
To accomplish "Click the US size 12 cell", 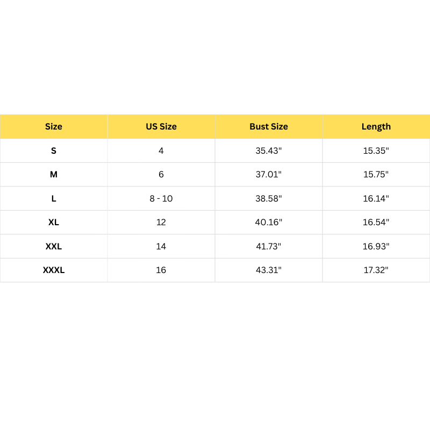I will pos(161,223).
